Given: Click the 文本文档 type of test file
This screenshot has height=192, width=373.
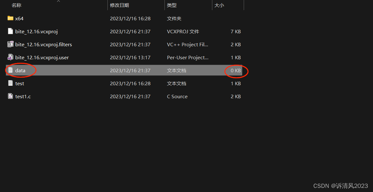Looking at the screenshot, I should (x=177, y=84).
